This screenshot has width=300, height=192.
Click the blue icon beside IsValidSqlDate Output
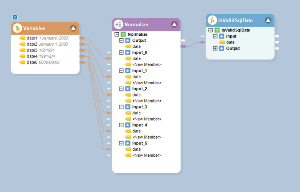click(x=222, y=48)
